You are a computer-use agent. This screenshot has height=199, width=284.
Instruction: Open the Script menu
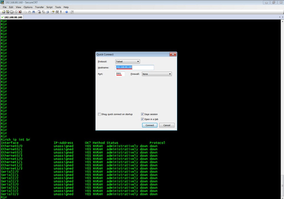pyautogui.click(x=49, y=7)
